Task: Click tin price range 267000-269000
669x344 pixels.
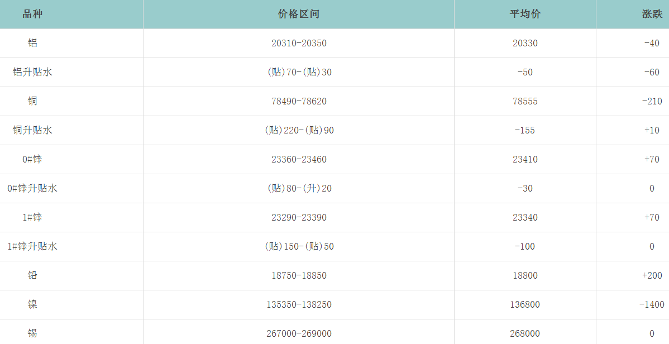Action: [299, 333]
